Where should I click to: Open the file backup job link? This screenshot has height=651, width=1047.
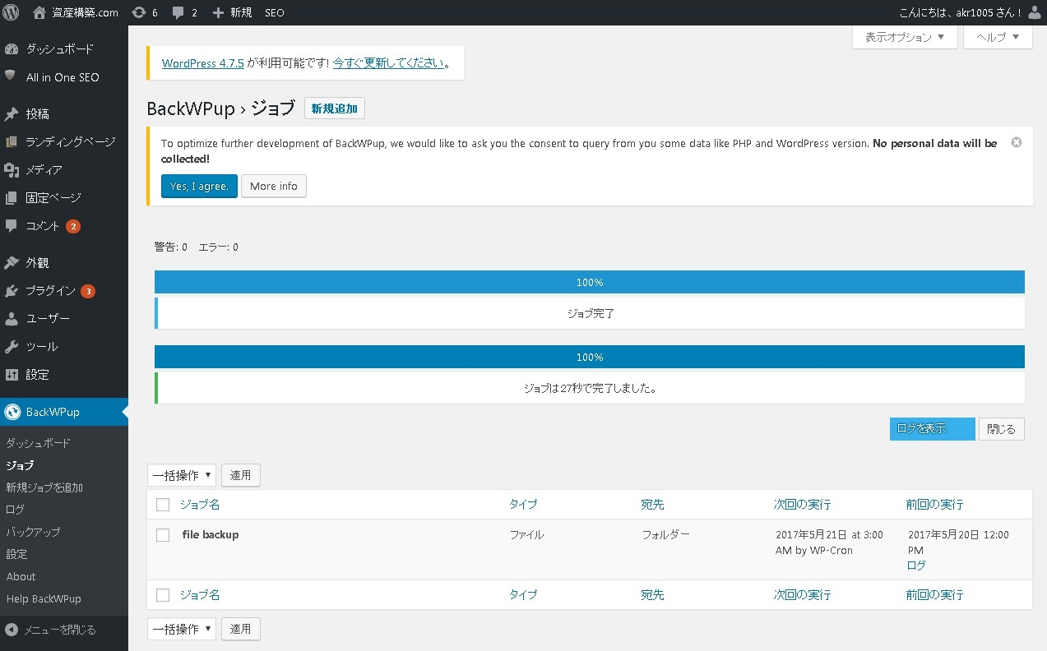[211, 534]
